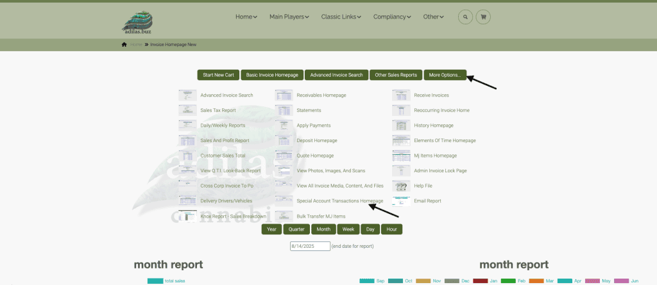Select the Day report period
This screenshot has height=285, width=657.
coord(370,229)
